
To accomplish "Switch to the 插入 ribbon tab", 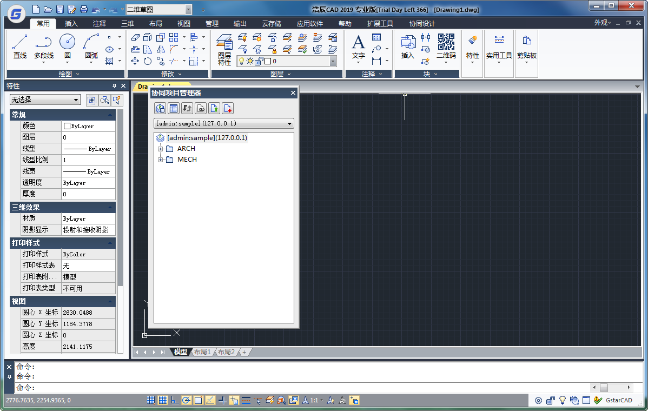I will [x=71, y=24].
